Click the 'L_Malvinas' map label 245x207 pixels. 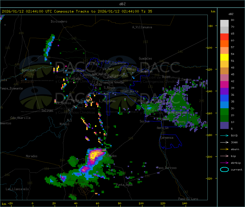point(107,101)
